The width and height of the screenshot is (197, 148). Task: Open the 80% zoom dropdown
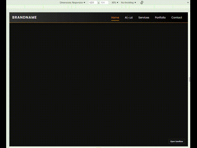tap(115, 2)
